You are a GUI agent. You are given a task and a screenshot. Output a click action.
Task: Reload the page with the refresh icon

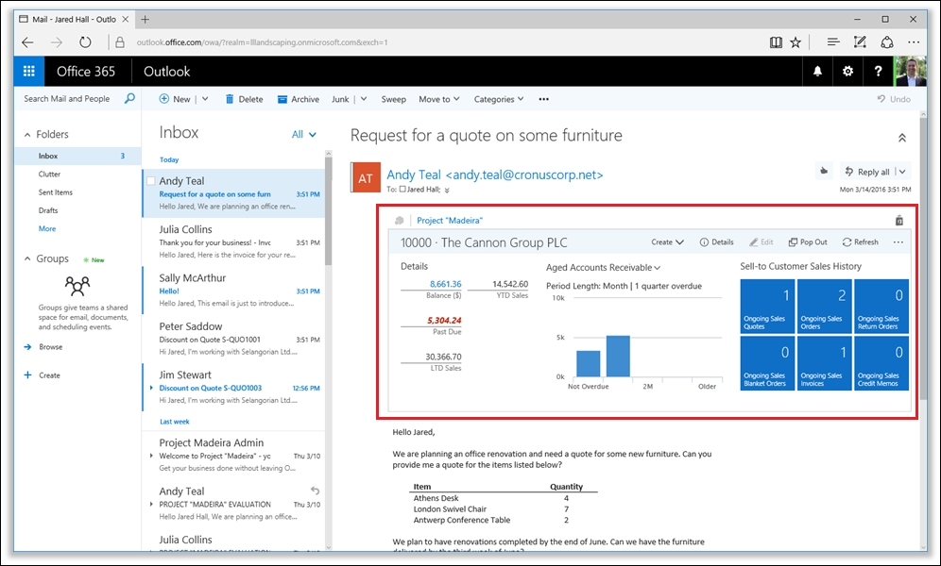[x=85, y=42]
